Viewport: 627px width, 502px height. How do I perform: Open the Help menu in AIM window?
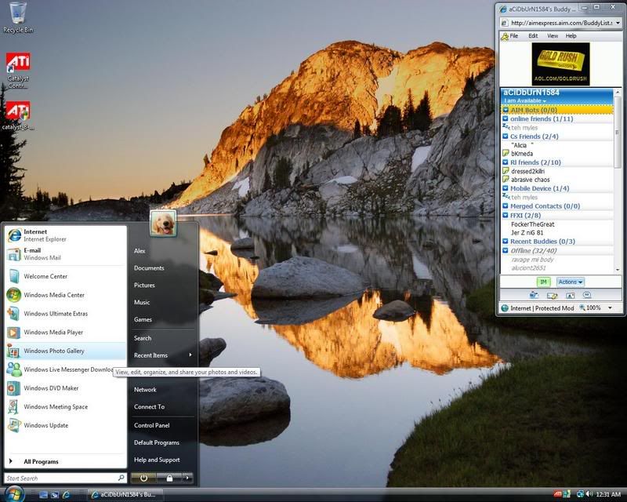pos(571,36)
